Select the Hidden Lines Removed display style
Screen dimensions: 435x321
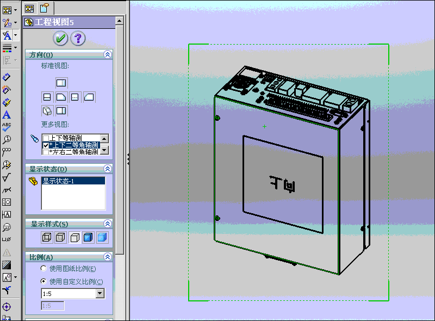[x=76, y=237]
